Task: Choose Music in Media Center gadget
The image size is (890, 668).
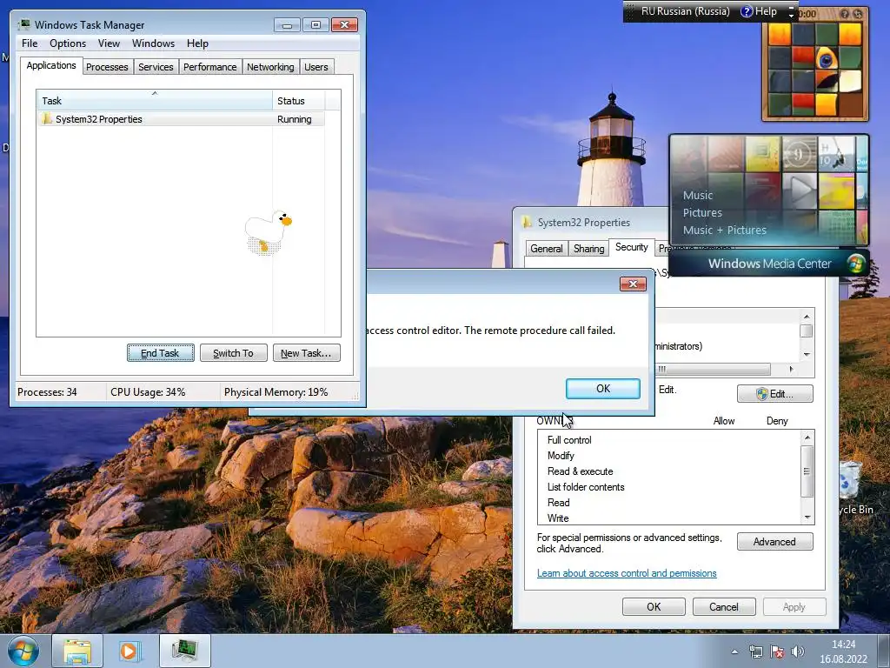Action: 698,195
